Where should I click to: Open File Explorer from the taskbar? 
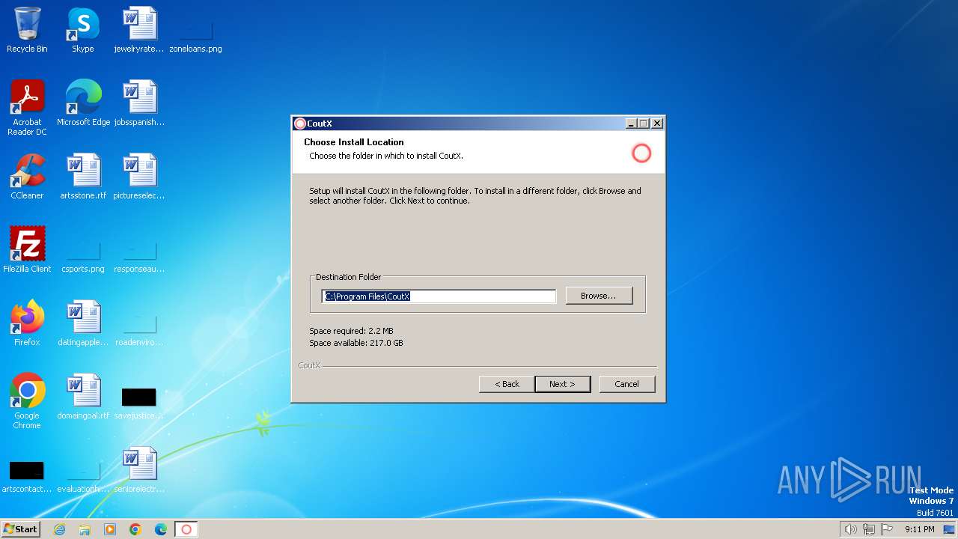[85, 529]
